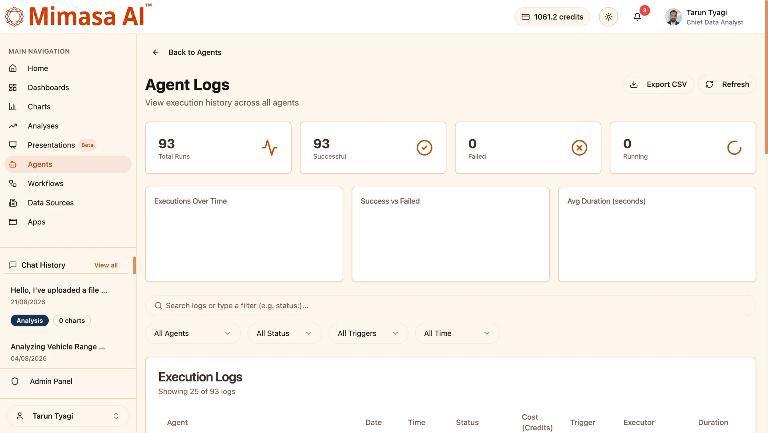
Task: Toggle the light/dark theme sun icon
Action: point(608,17)
